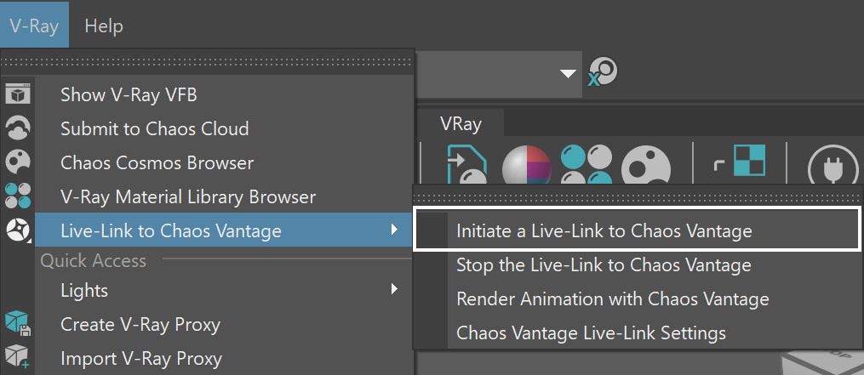
Task: Click the Show V-Ray VFB menu icon
Action: (18, 94)
